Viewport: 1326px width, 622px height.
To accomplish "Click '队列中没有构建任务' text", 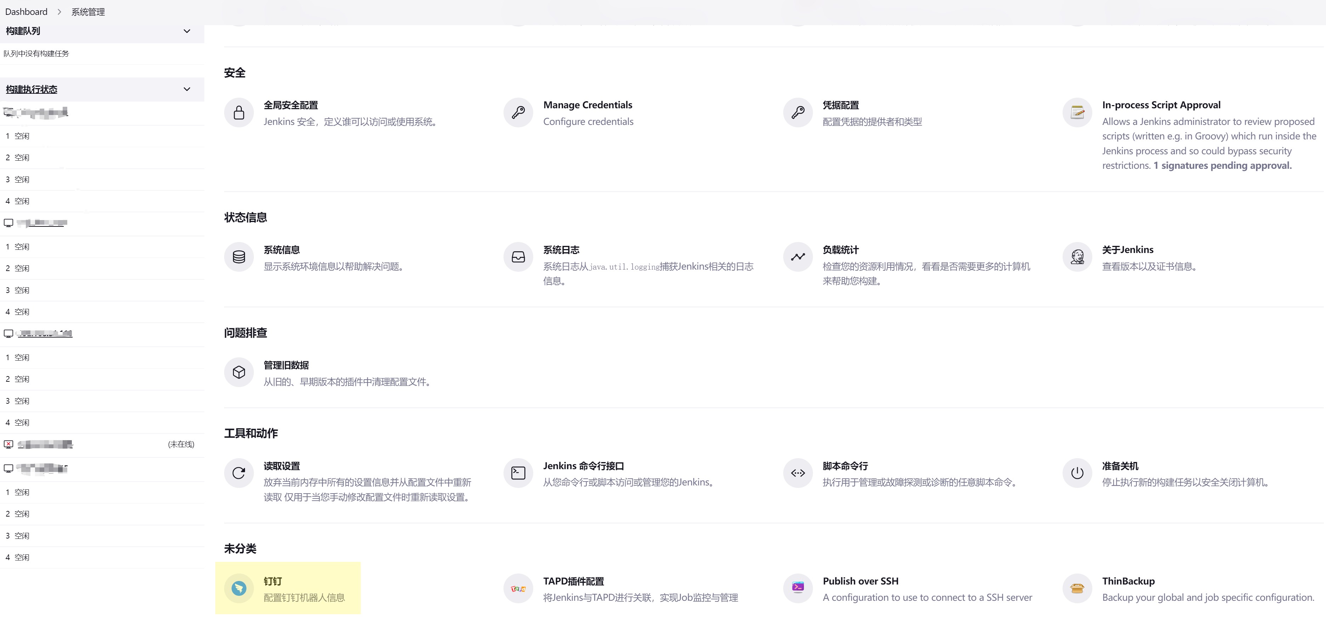I will pos(36,53).
